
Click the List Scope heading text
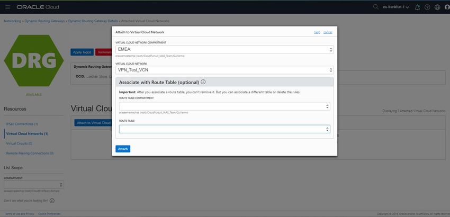point(13,168)
